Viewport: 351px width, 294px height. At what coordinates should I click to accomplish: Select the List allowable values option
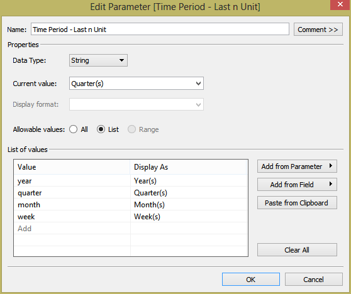[x=101, y=129]
